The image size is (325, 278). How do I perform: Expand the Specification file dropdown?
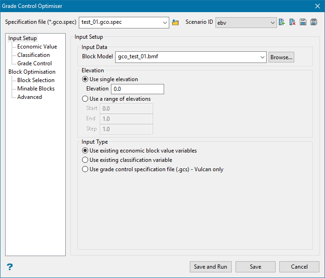click(165, 22)
